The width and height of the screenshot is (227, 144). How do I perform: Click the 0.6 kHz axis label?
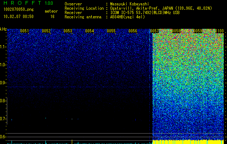[3, 137]
